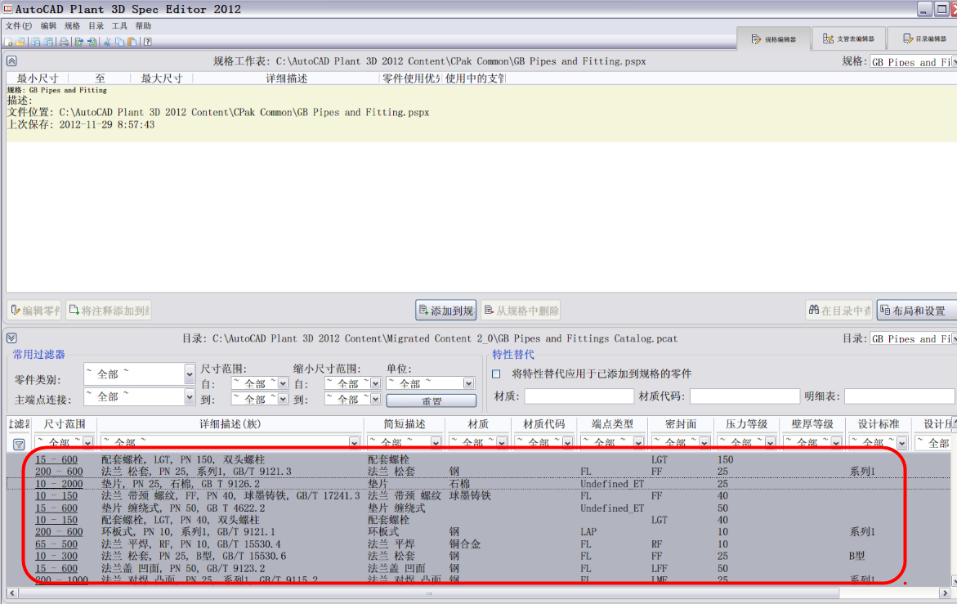The image size is (957, 604).
Task: Click the 布局和设置 button
Action: point(917,311)
